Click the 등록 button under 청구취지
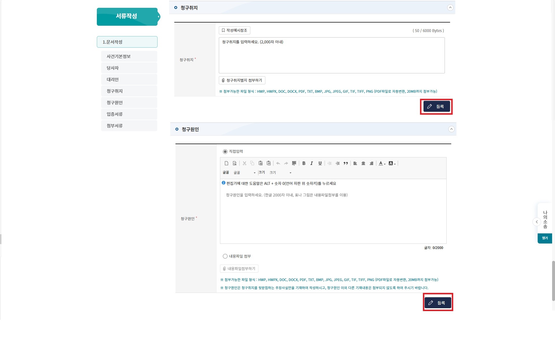Screen dimensions: 555x342 [x=436, y=106]
